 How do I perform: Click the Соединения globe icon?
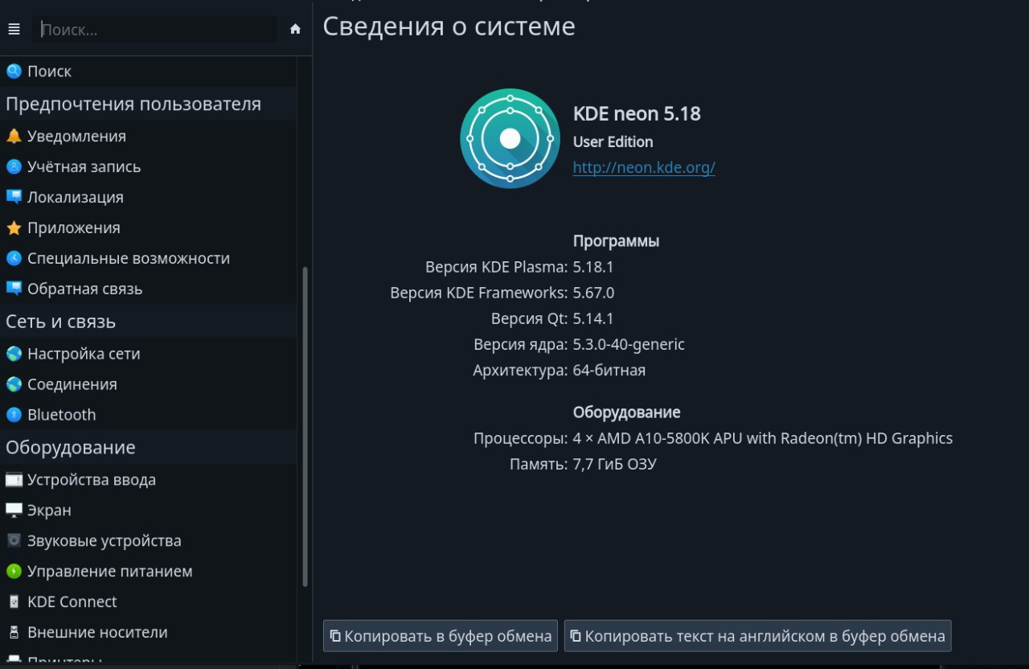point(14,384)
